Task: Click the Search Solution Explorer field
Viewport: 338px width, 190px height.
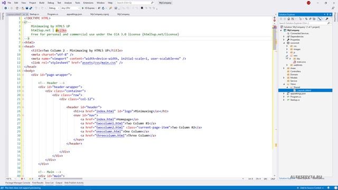Action: click(305, 23)
